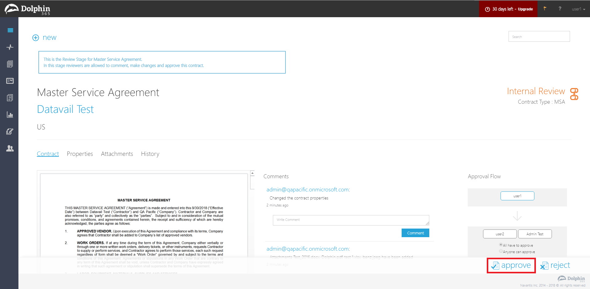This screenshot has width=590, height=289.
Task: Click the document viewer scroll up arrow
Action: point(252,173)
